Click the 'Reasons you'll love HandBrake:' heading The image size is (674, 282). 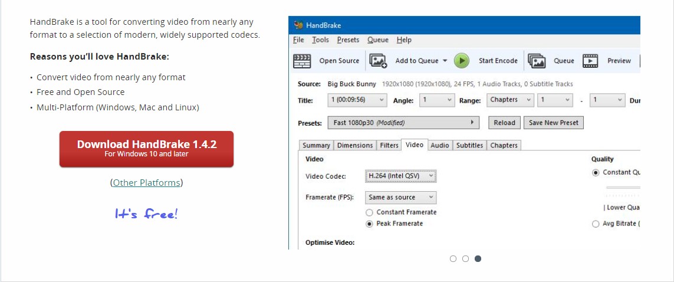pos(99,57)
